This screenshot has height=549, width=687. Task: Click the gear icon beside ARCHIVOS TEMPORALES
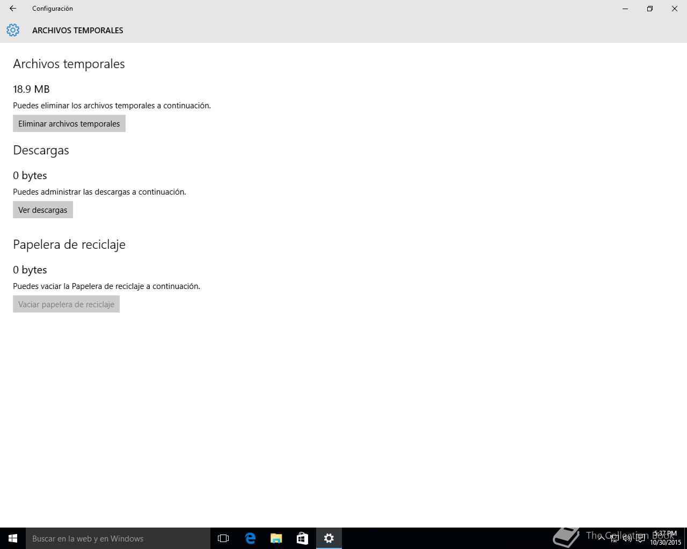13,30
